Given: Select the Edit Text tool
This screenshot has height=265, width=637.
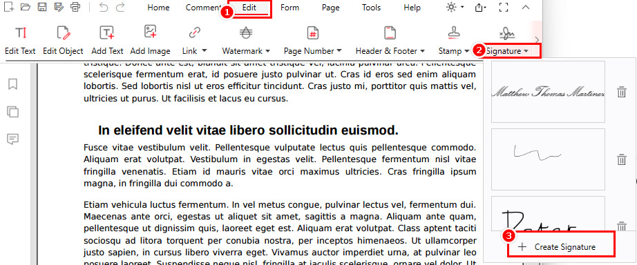Looking at the screenshot, I should point(20,40).
